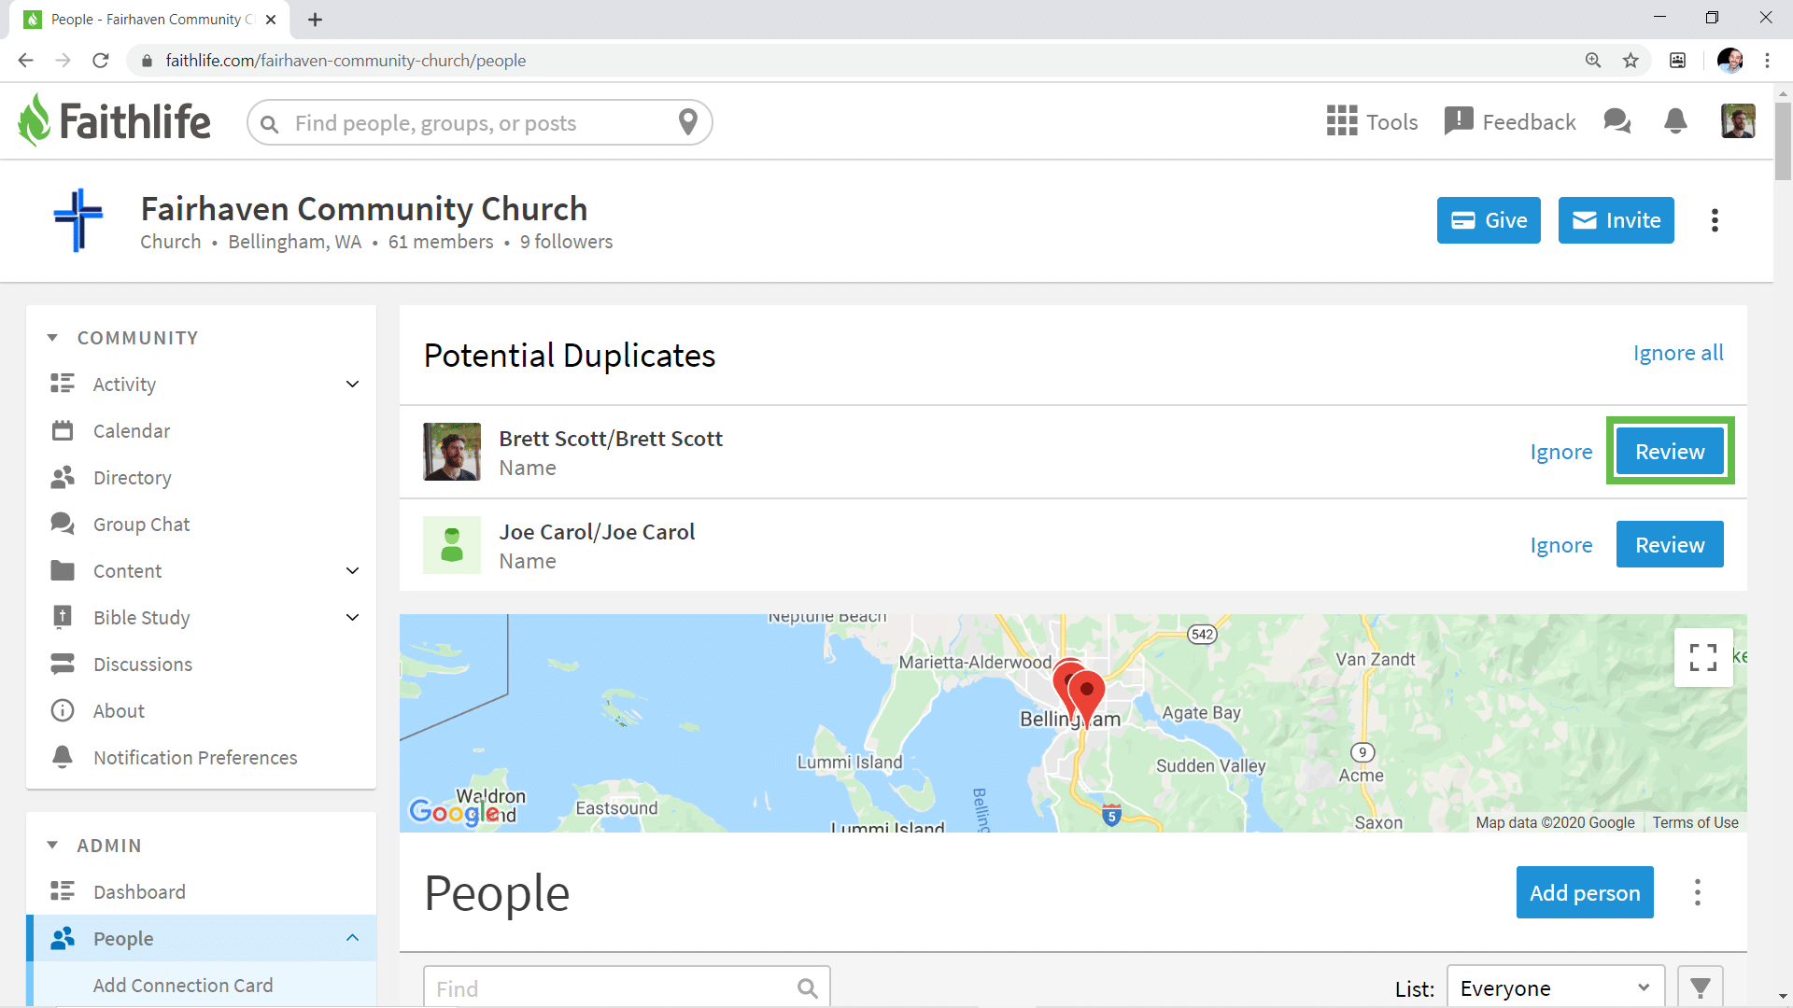Collapse the People submenu chevron
1793x1008 pixels.
coord(352,938)
